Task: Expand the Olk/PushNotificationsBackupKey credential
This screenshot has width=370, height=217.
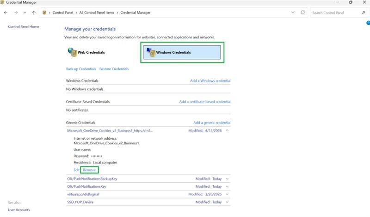Action: [227, 179]
